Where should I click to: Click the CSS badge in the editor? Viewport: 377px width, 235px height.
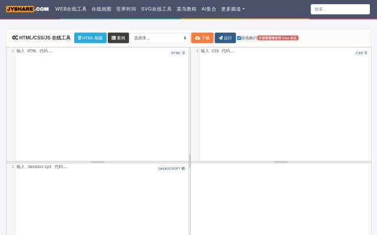361,53
